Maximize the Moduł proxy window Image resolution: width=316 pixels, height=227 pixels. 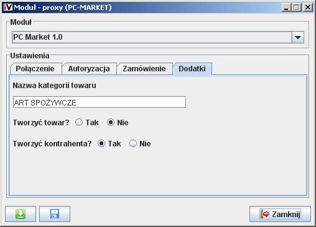[297, 7]
